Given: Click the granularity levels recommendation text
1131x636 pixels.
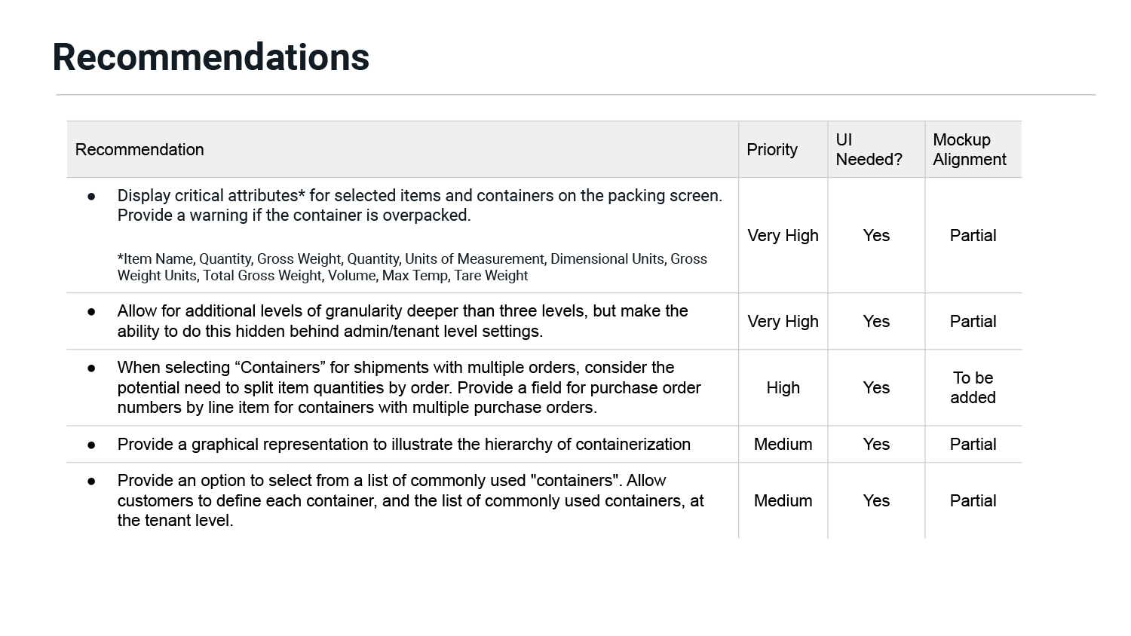Looking at the screenshot, I should point(403,321).
